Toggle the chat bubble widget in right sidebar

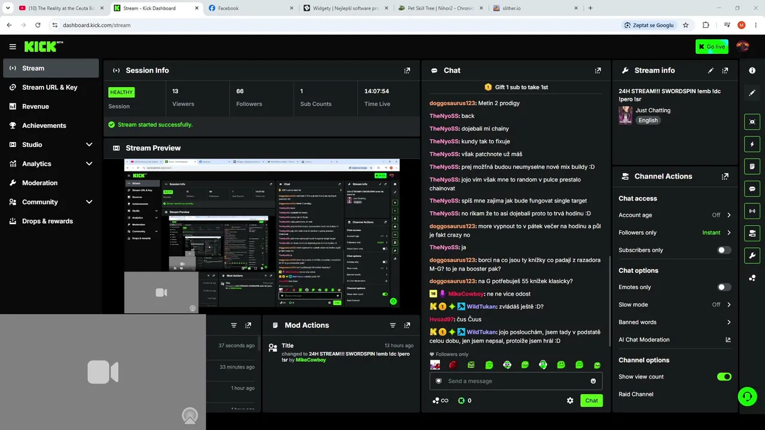point(752,189)
